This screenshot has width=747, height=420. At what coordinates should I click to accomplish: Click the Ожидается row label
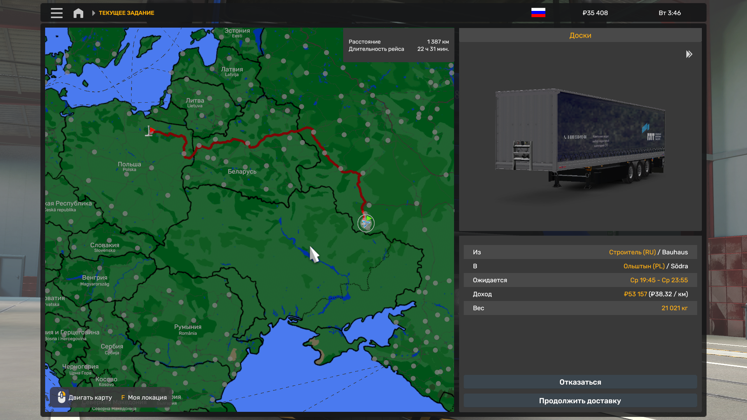[490, 280]
